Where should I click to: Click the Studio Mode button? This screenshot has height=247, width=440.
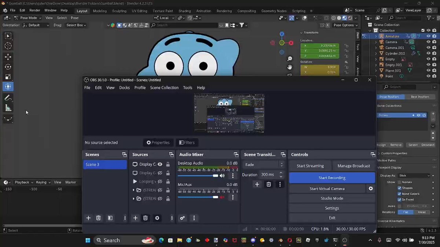click(x=332, y=198)
